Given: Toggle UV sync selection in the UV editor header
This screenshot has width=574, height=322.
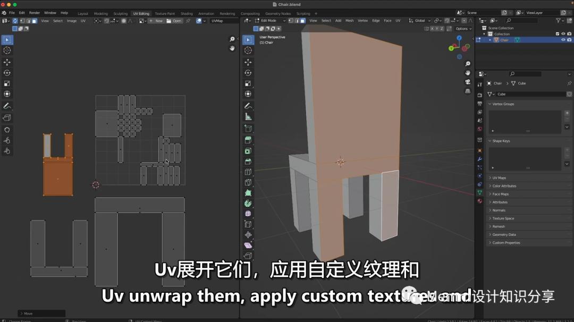Looking at the screenshot, I should [x=15, y=21].
